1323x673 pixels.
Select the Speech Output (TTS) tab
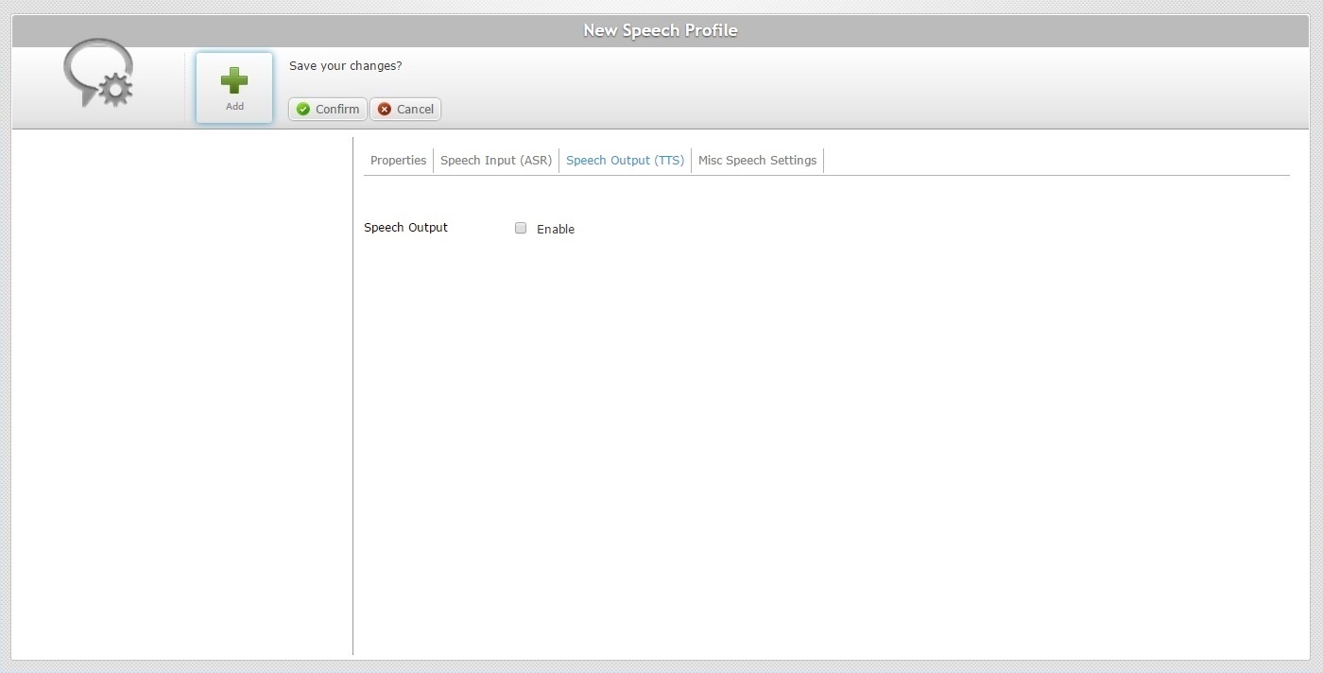(x=625, y=161)
